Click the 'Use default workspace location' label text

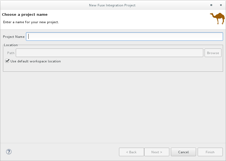pyautogui.click(x=36, y=61)
